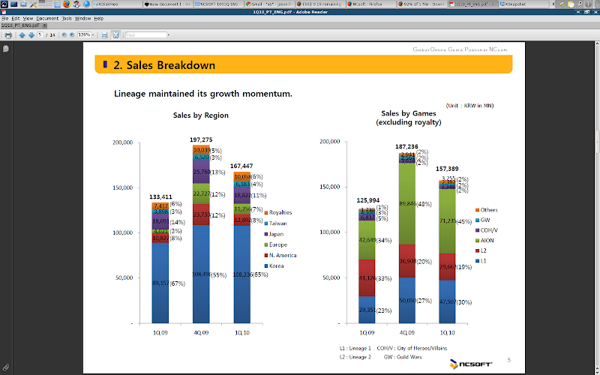Open the 129% zoom level dropdown
This screenshot has height=375, width=600.
93,34
